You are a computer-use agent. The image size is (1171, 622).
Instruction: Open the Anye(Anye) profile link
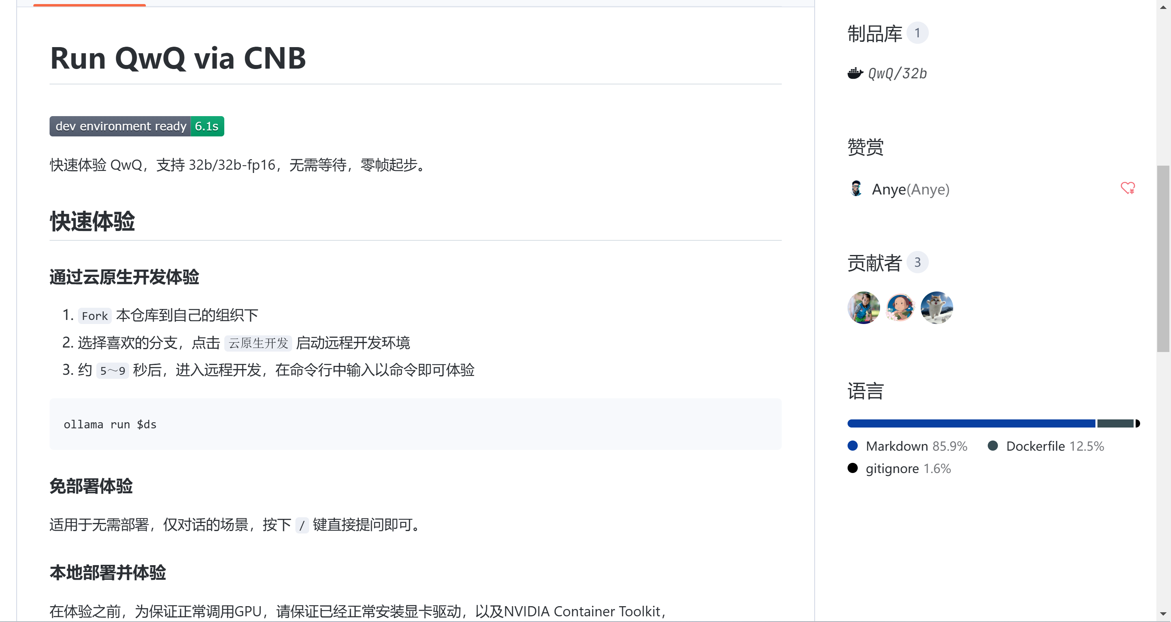[910, 189]
